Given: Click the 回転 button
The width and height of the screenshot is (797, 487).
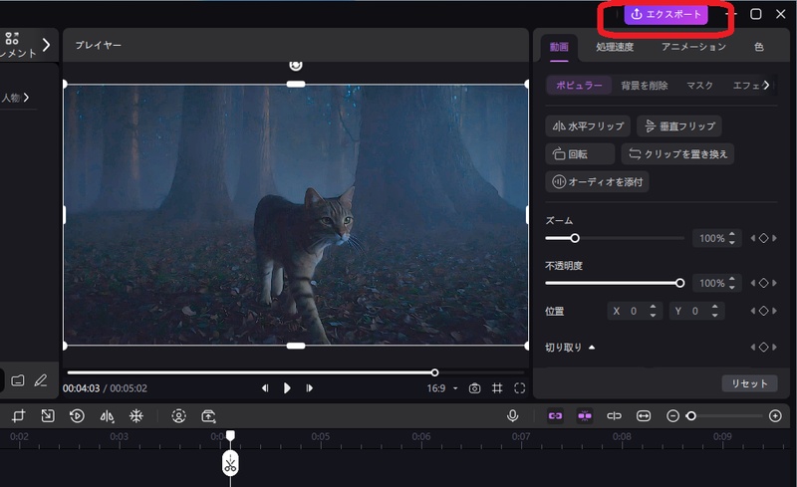Looking at the screenshot, I should pyautogui.click(x=580, y=154).
